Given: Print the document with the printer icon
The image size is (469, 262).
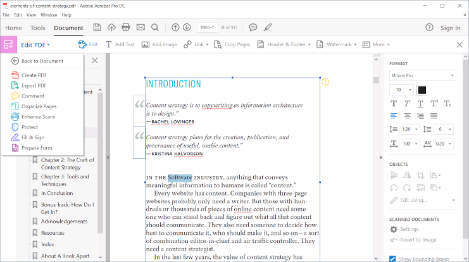Looking at the screenshot, I should pyautogui.click(x=126, y=27).
